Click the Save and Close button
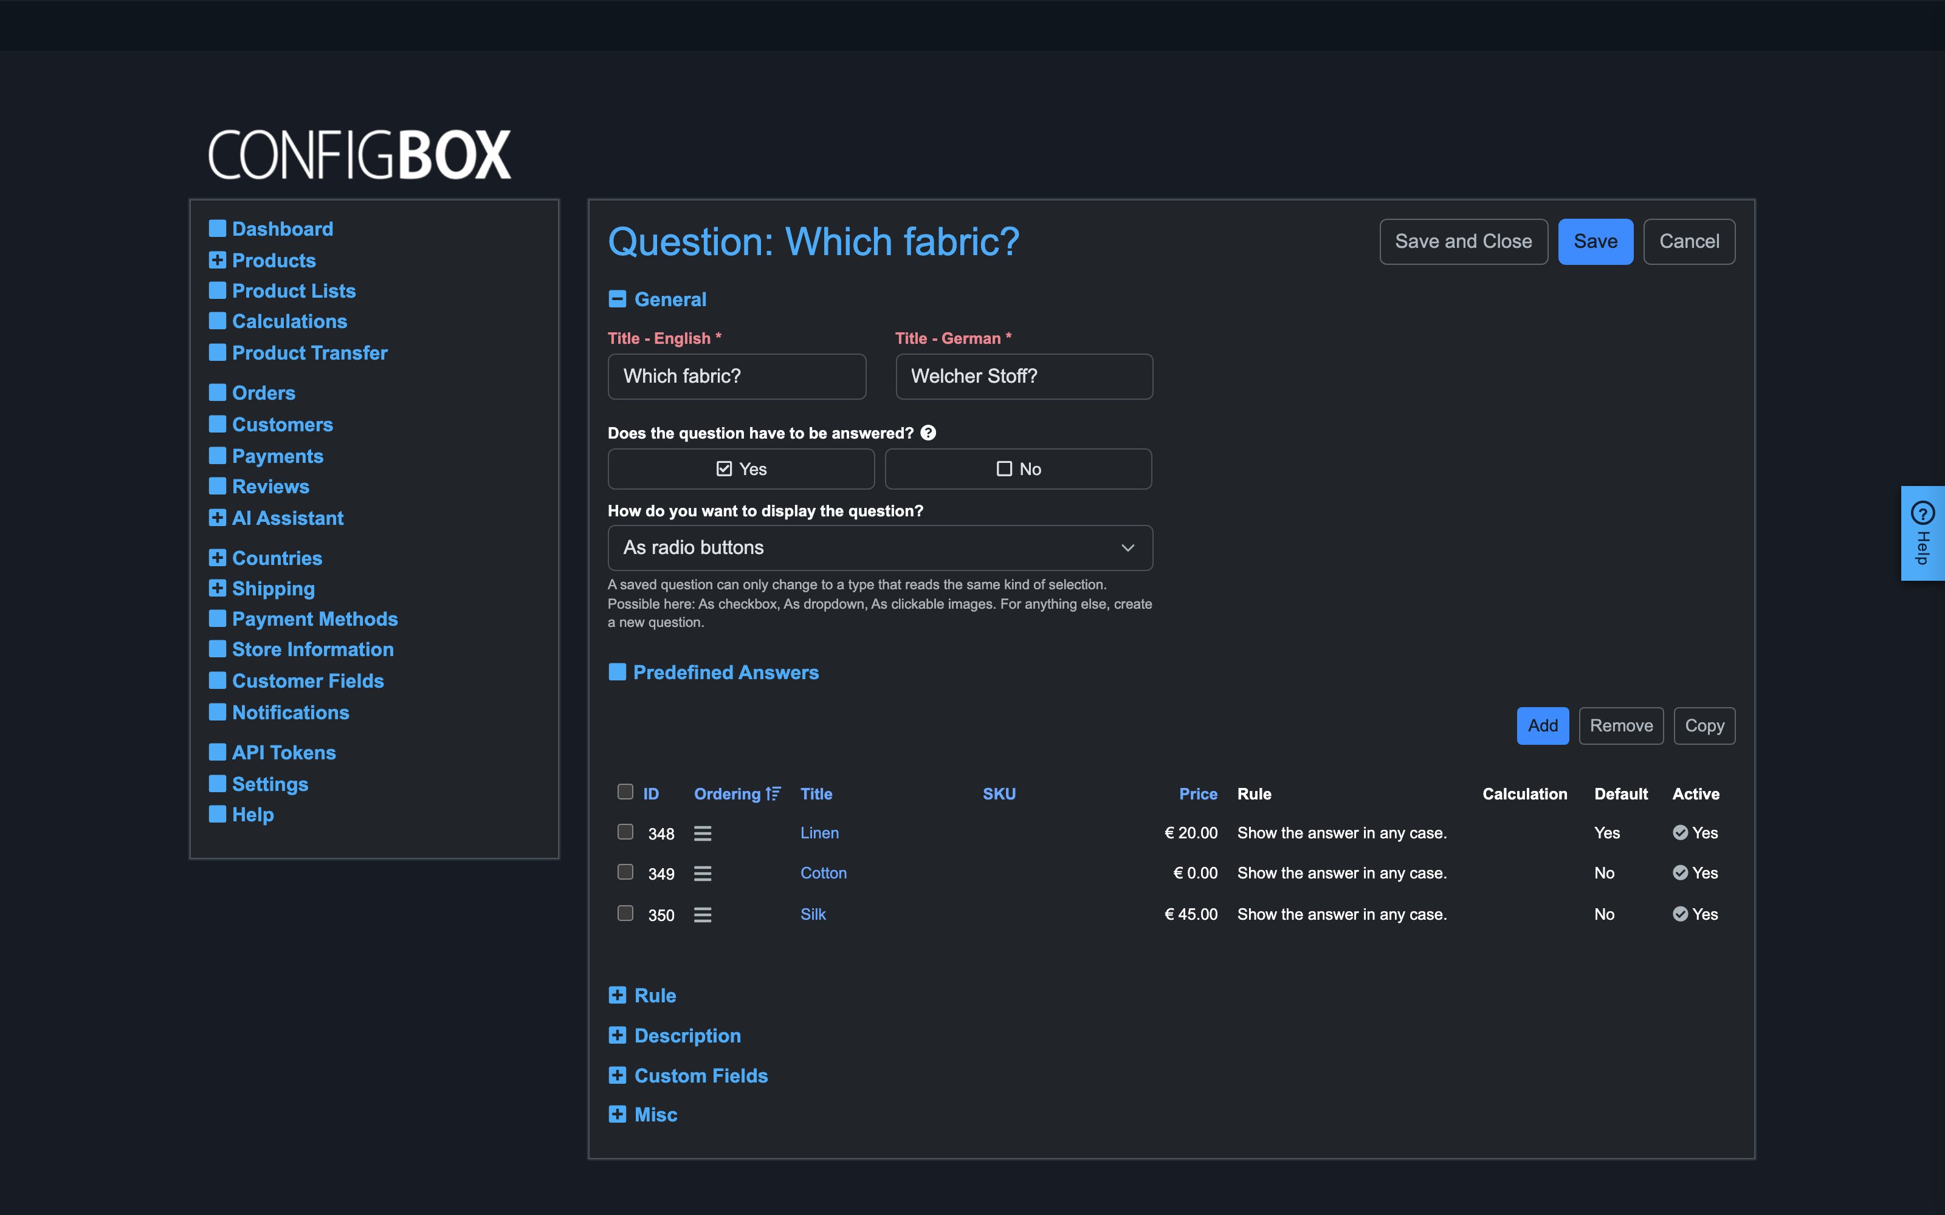 click(x=1464, y=241)
